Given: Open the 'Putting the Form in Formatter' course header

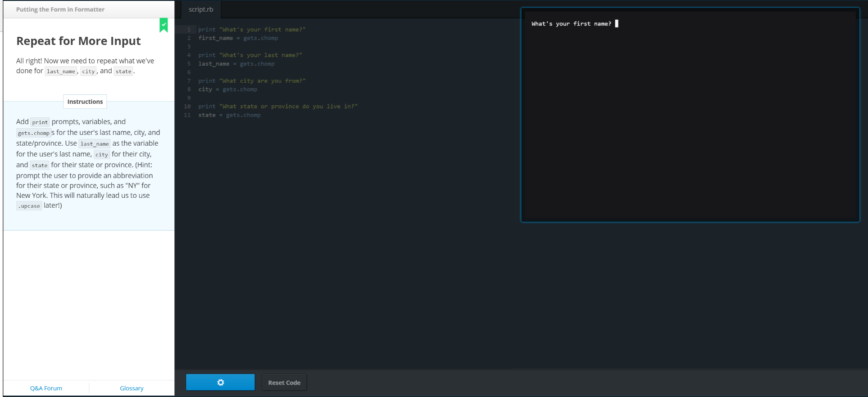Looking at the screenshot, I should [60, 9].
